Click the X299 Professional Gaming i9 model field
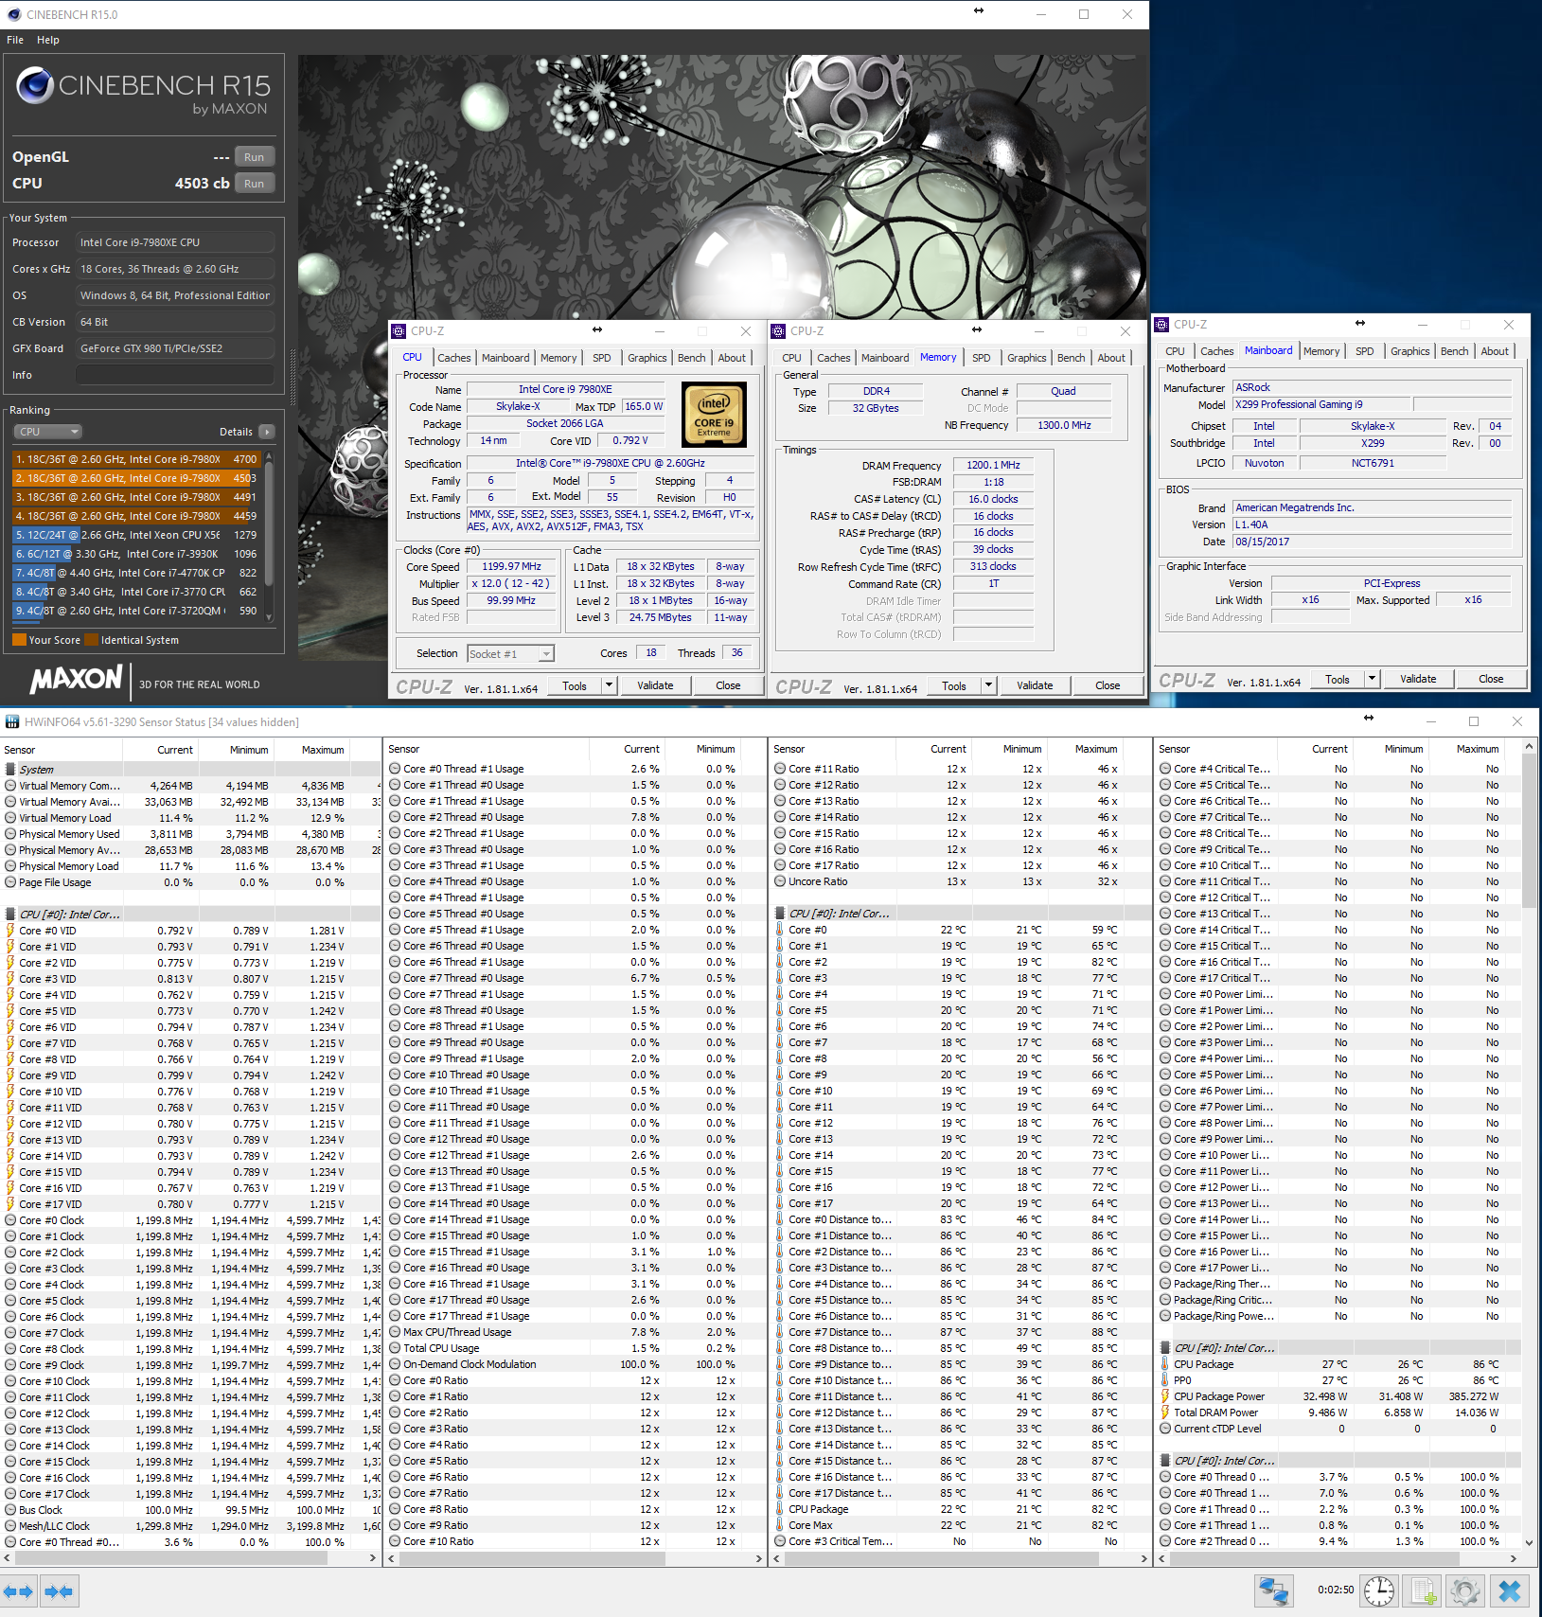Image resolution: width=1542 pixels, height=1617 pixels. pyautogui.click(x=1321, y=404)
